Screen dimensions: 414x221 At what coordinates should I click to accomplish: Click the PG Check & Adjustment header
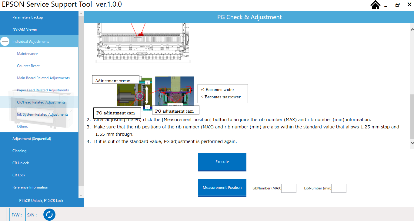point(249,17)
